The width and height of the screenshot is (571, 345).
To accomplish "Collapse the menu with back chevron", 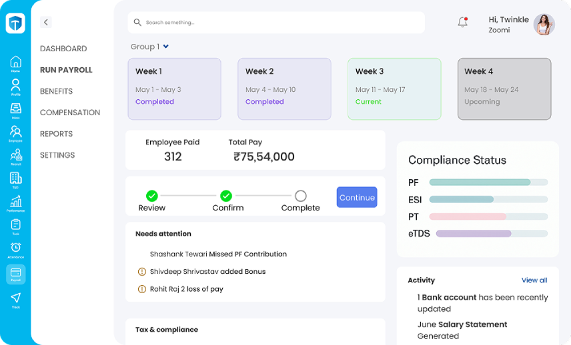I will click(46, 23).
